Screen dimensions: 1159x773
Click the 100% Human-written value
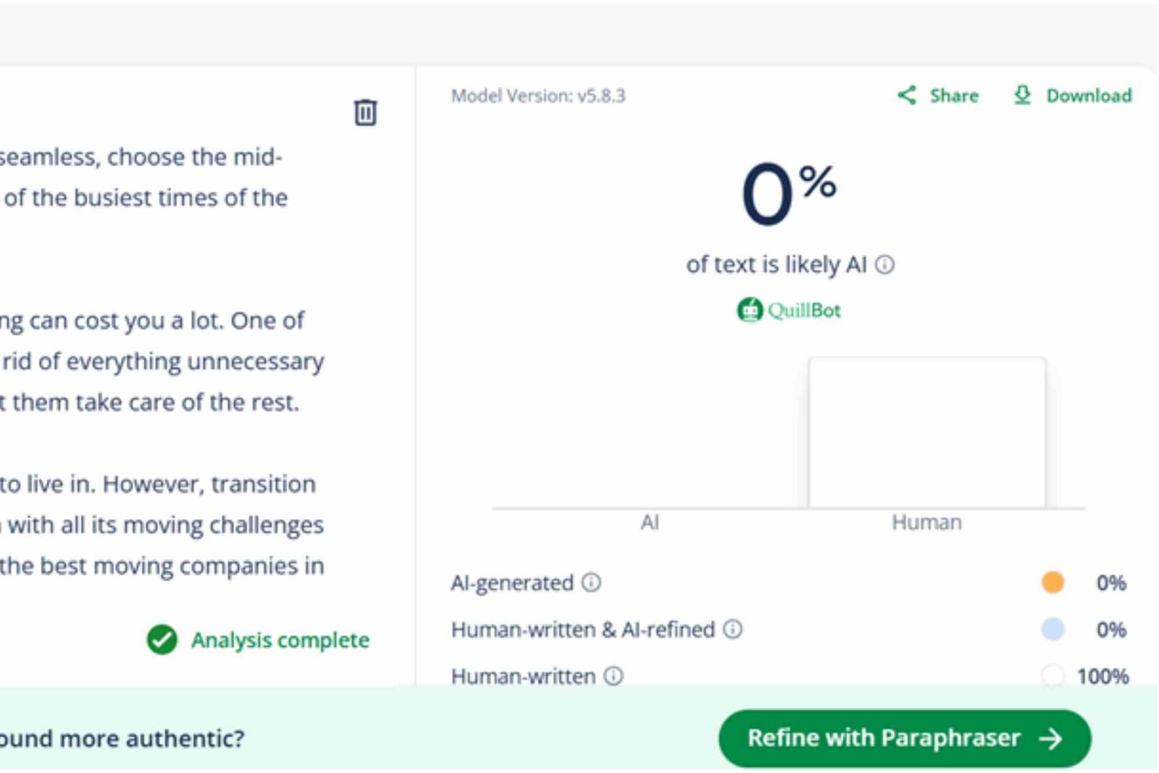(1102, 676)
